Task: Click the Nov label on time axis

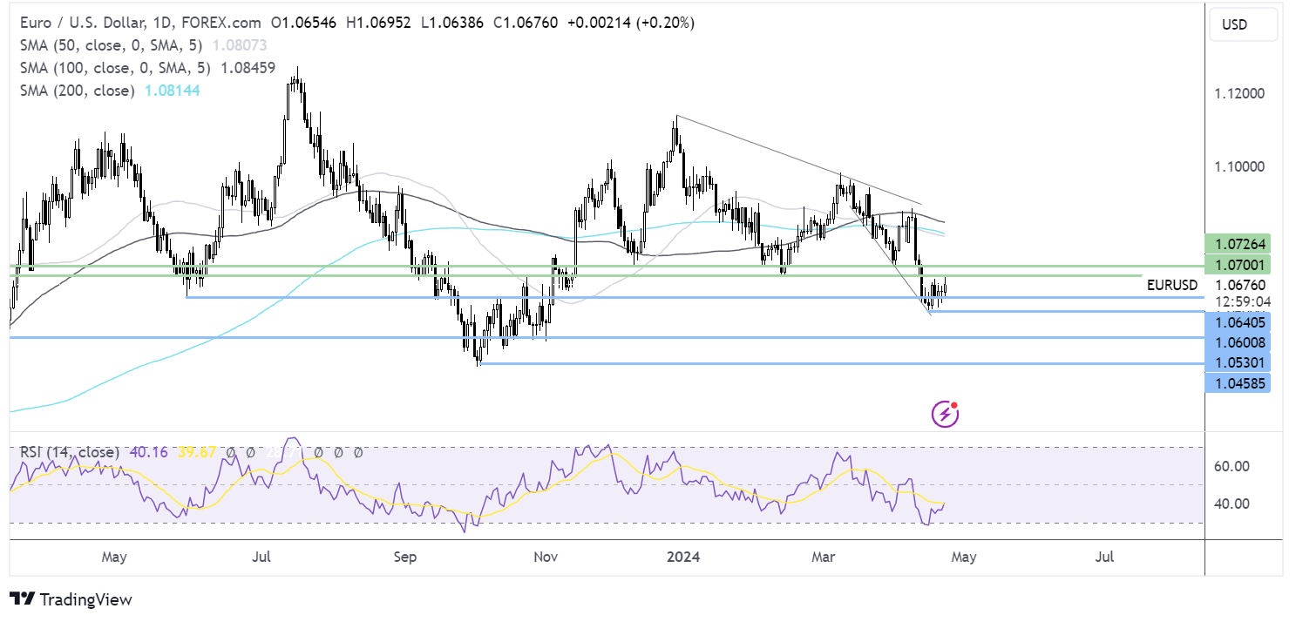Action: coord(545,555)
